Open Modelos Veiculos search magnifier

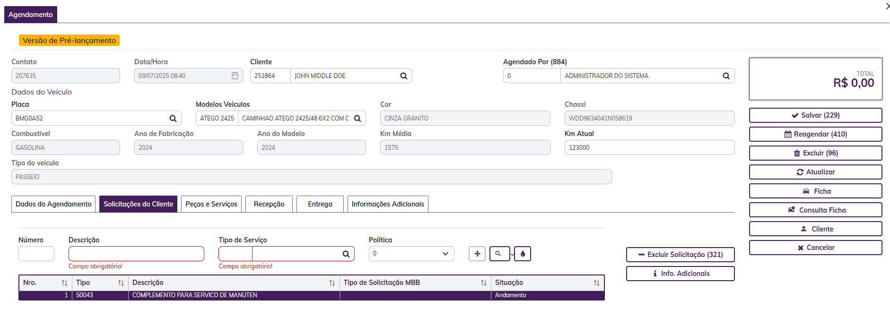click(x=358, y=119)
